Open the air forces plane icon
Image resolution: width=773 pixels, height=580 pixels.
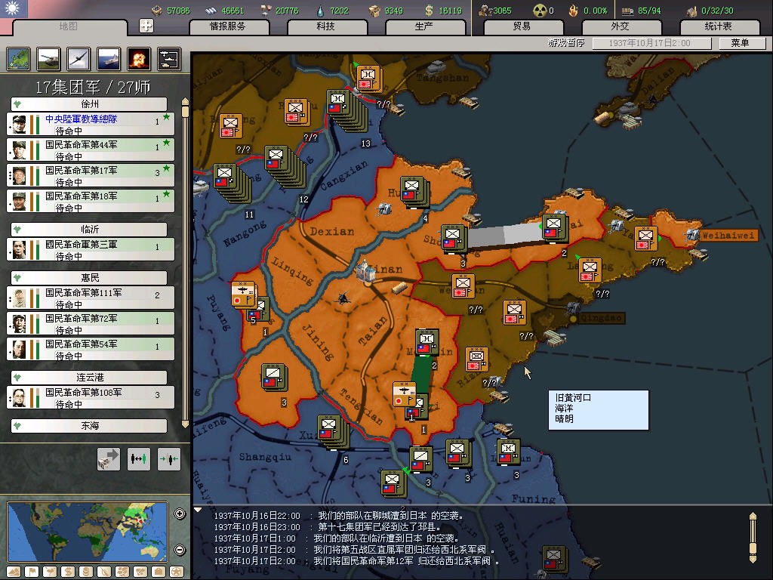tap(79, 59)
